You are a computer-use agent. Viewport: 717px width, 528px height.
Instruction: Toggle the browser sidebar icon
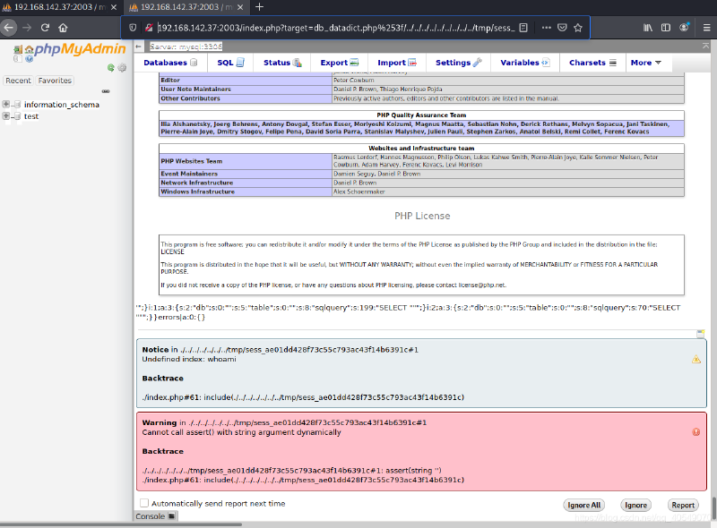point(666,28)
